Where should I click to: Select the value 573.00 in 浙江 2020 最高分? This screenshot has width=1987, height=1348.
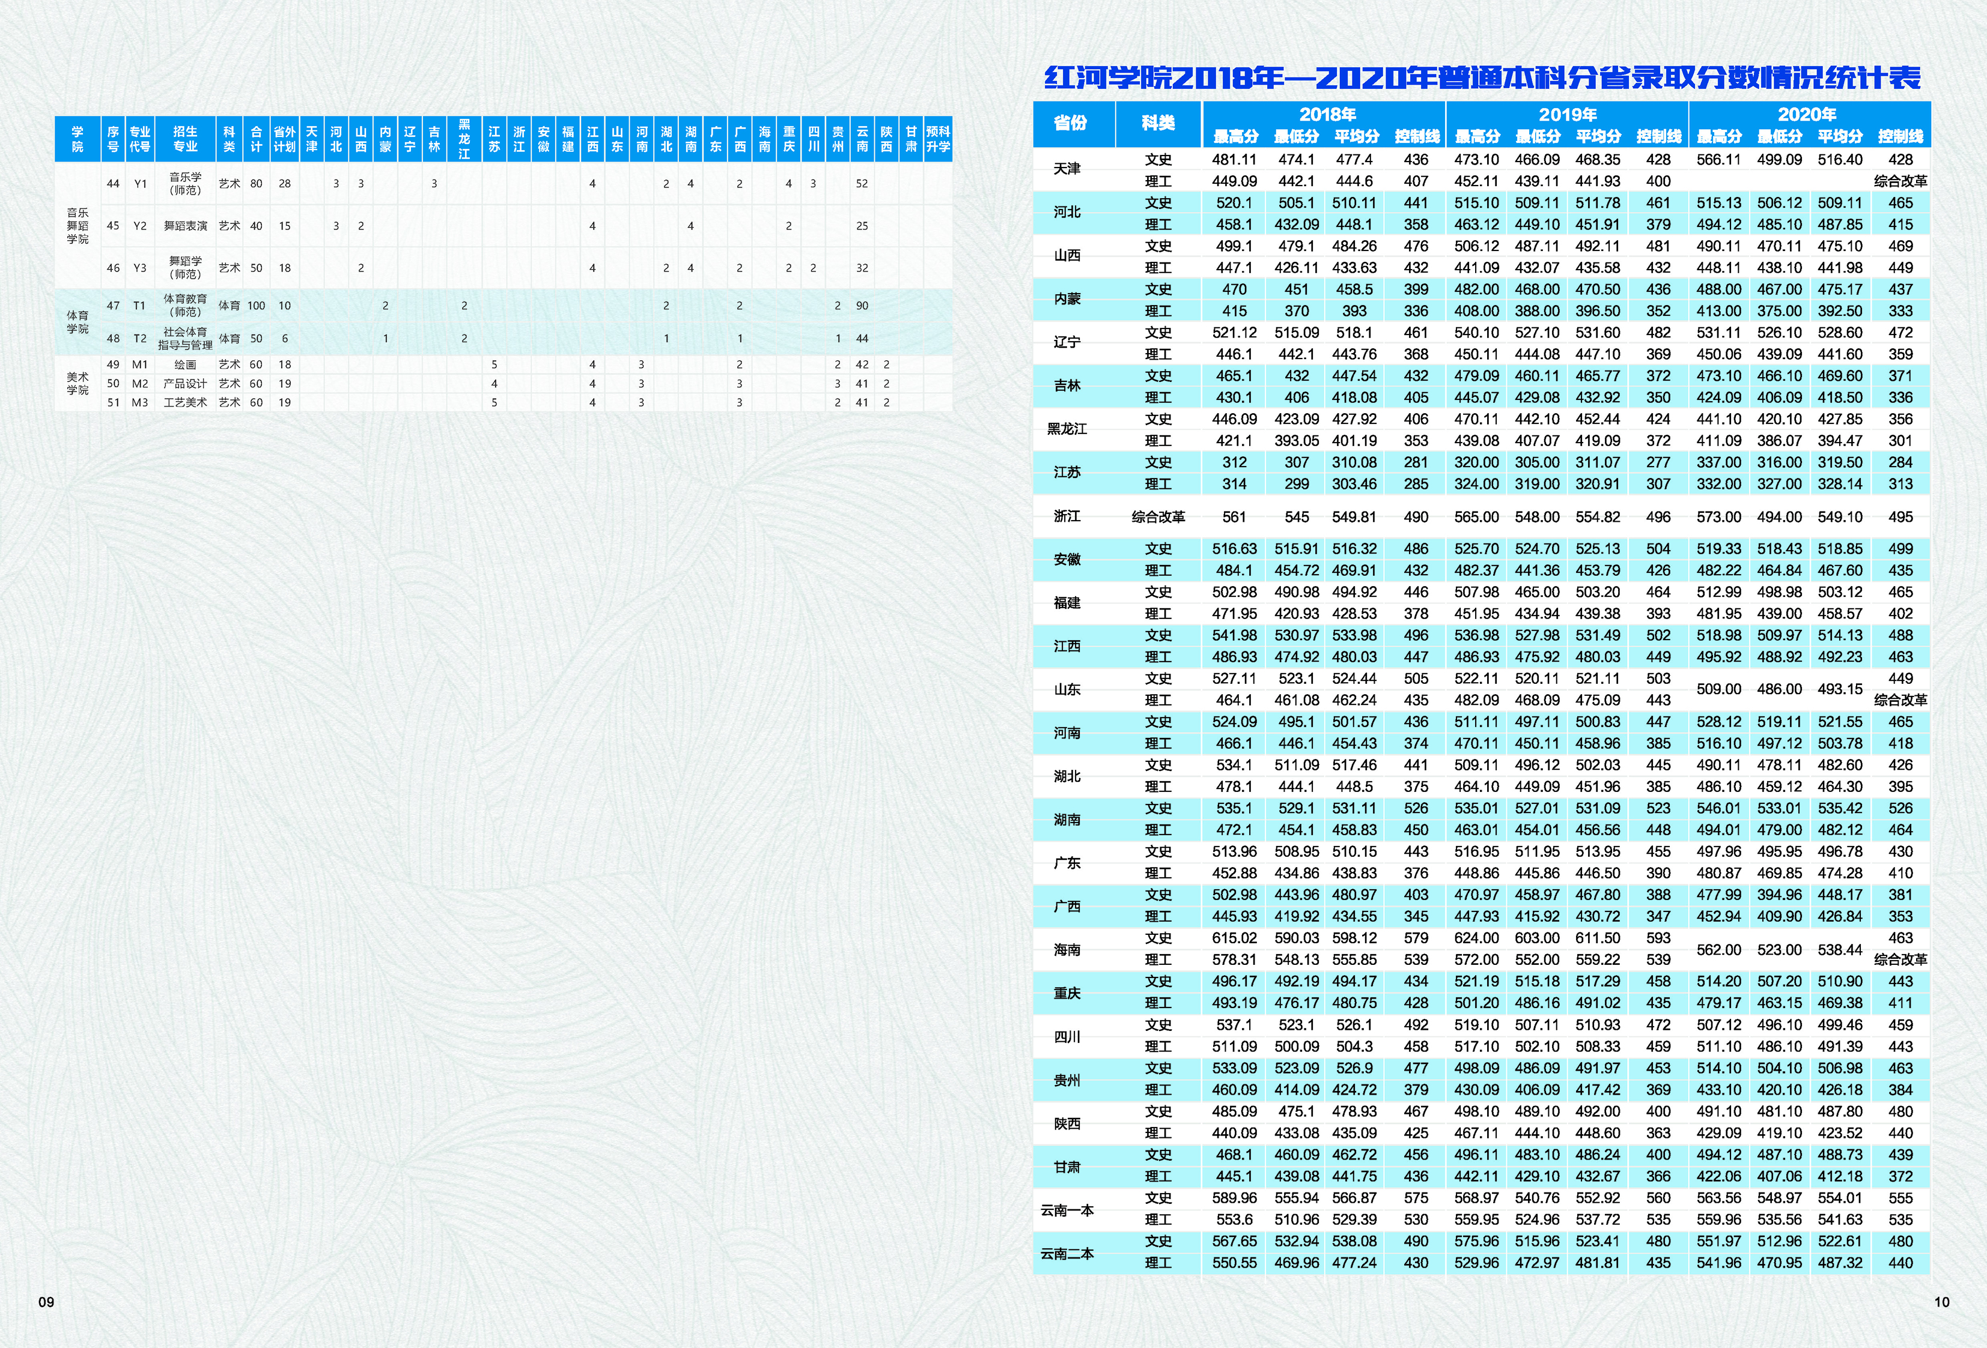coord(1718,517)
